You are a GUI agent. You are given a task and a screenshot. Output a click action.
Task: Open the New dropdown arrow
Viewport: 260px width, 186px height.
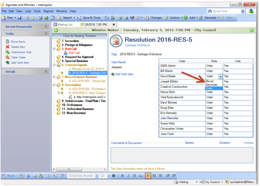(15, 18)
